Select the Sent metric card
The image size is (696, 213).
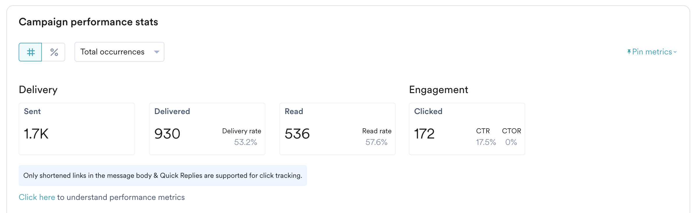click(x=77, y=129)
